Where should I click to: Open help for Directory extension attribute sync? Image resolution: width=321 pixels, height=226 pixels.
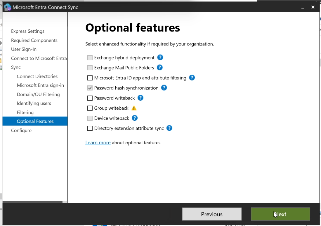(x=169, y=128)
